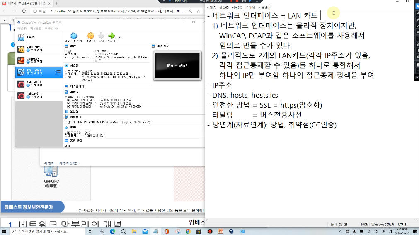Open VirtualBox 머신(M) menu
Viewport: 419px width, 235px height.
point(35,28)
